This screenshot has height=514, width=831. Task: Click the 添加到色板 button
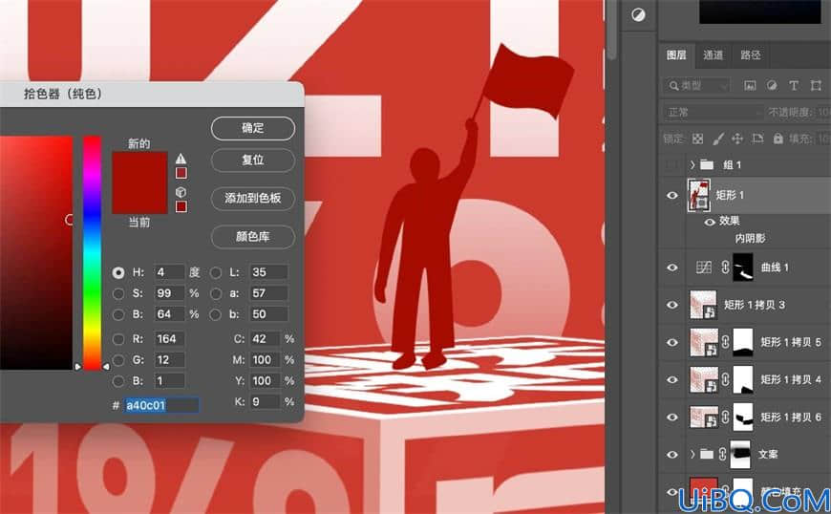[x=253, y=198]
